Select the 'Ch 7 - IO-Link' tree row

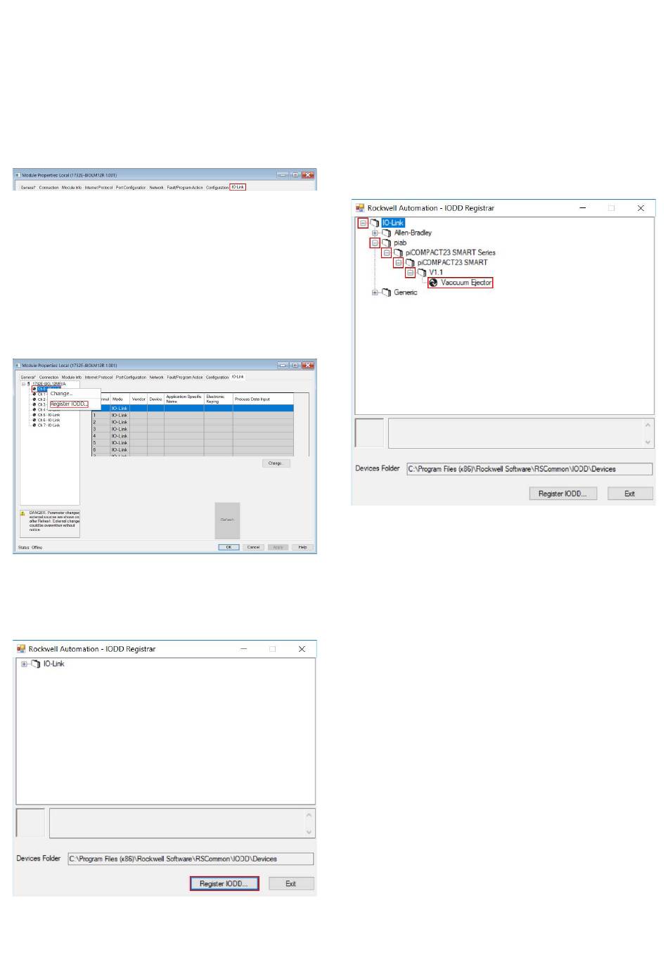(49, 425)
